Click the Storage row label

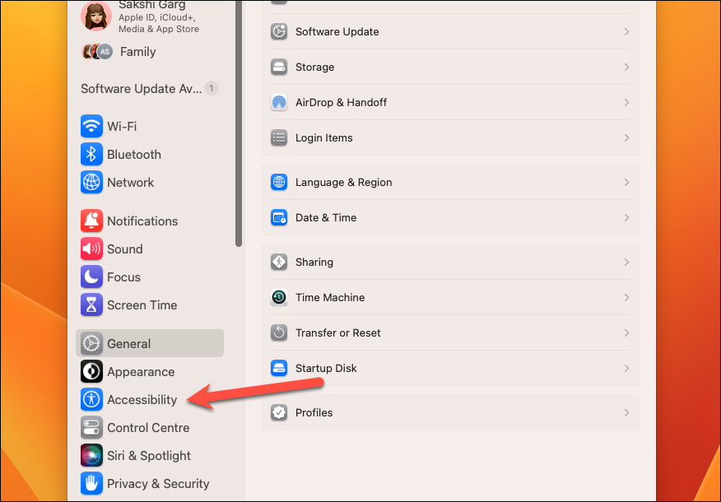(315, 67)
